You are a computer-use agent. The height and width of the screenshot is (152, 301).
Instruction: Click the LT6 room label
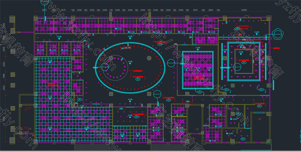click(x=260, y=119)
